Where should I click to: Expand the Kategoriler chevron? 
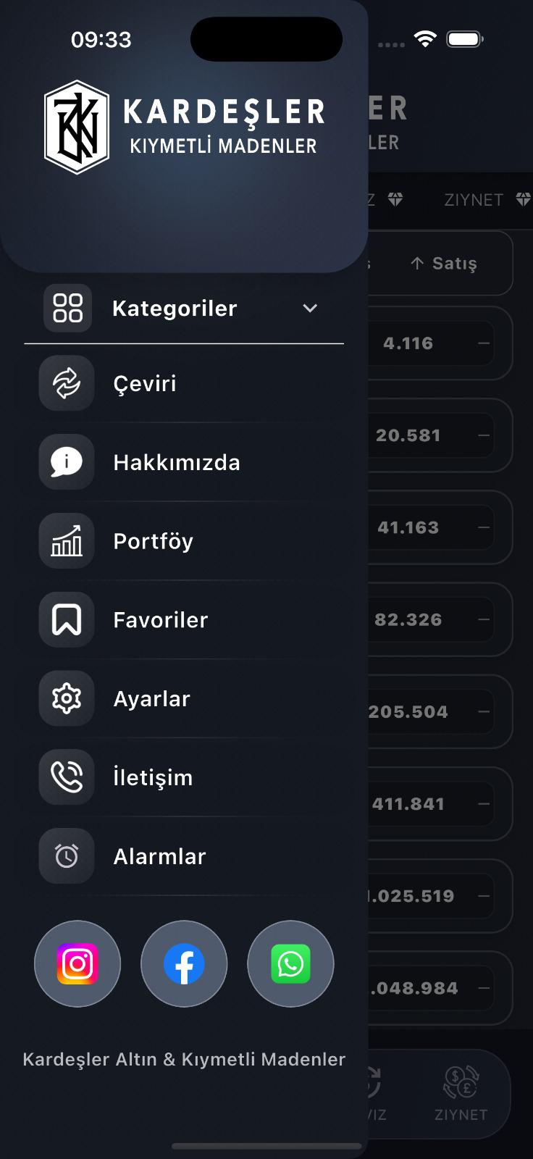(310, 309)
